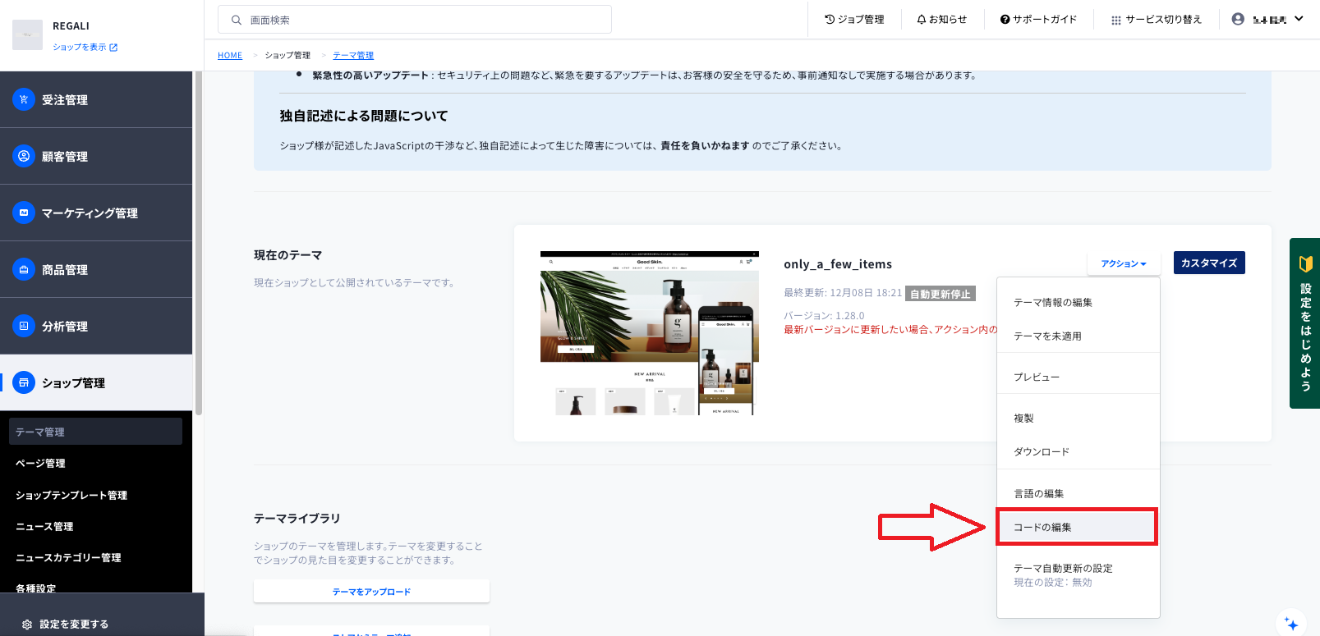Click the 設定を変更する gear icon

point(27,625)
